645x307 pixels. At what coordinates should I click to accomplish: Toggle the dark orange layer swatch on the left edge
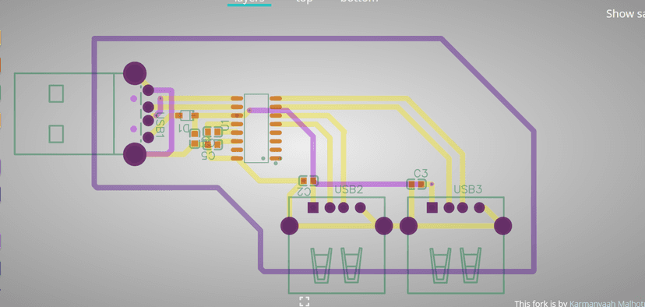click(x=1, y=65)
